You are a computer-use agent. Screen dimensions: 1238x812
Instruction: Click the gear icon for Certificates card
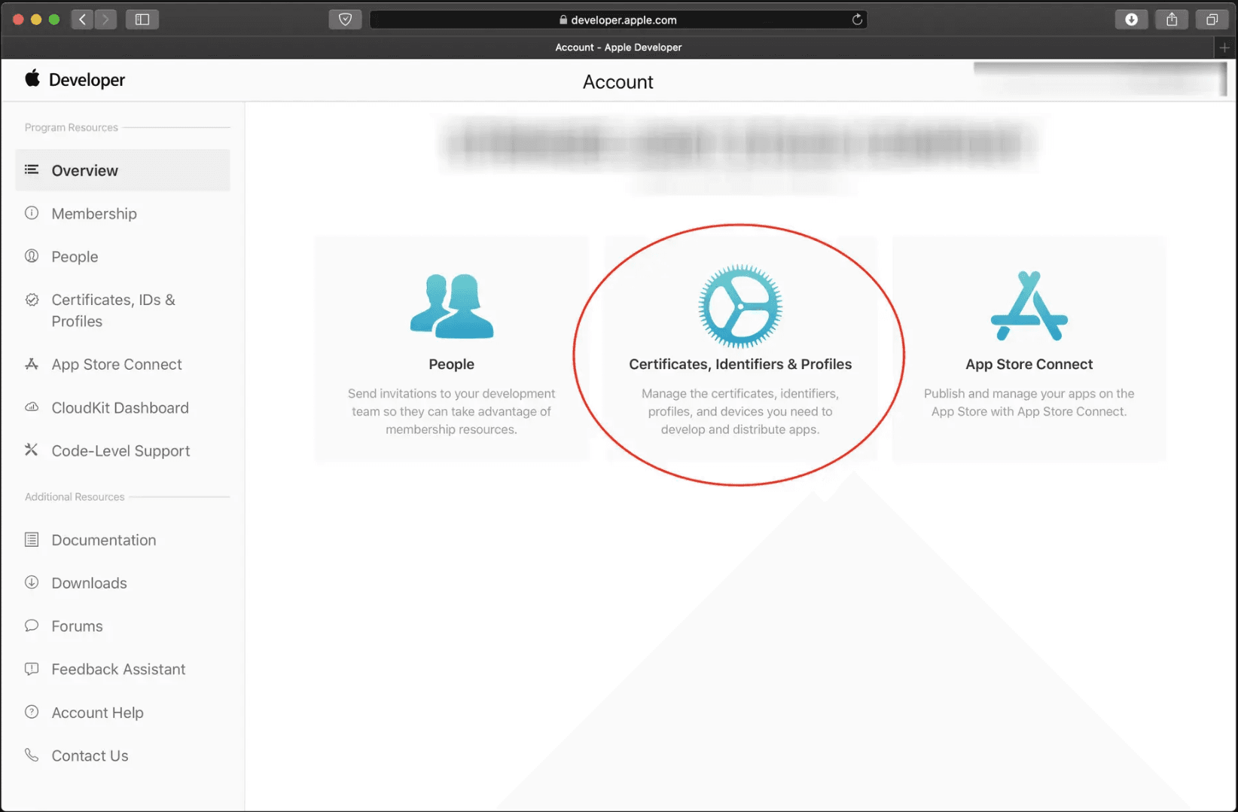pyautogui.click(x=740, y=307)
